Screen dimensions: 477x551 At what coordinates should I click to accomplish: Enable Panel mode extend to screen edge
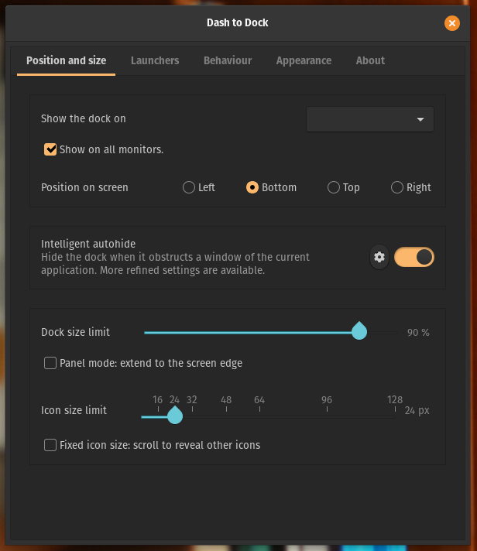(x=50, y=363)
